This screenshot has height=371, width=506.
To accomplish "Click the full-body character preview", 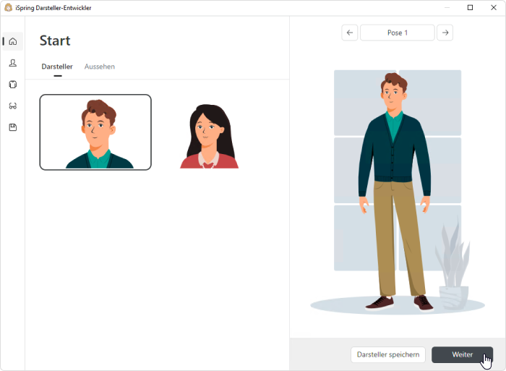I will 395,192.
